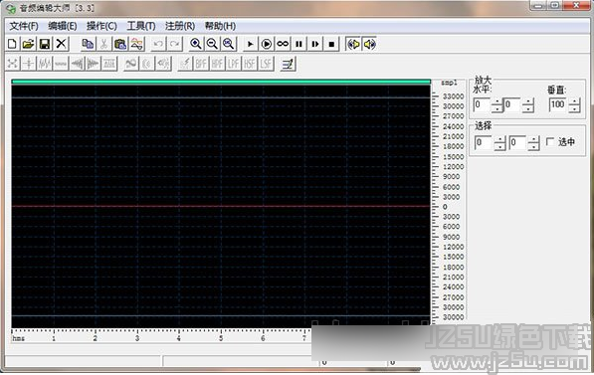Toggle the stereo speaker icon with two arrows
The width and height of the screenshot is (594, 375).
(x=353, y=44)
